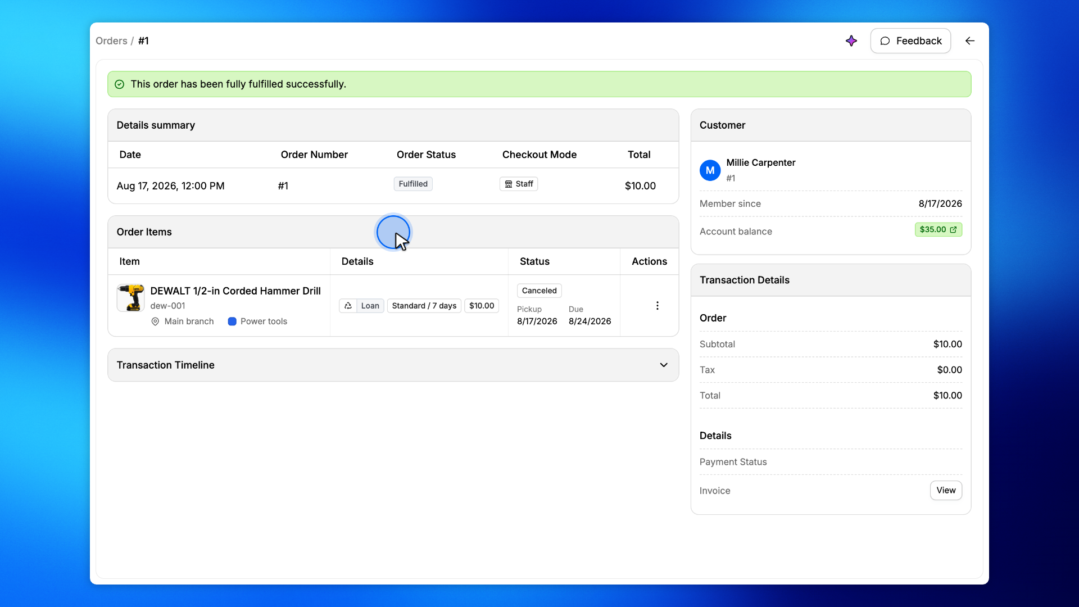Open the Feedback button
This screenshot has height=607, width=1079.
(910, 41)
